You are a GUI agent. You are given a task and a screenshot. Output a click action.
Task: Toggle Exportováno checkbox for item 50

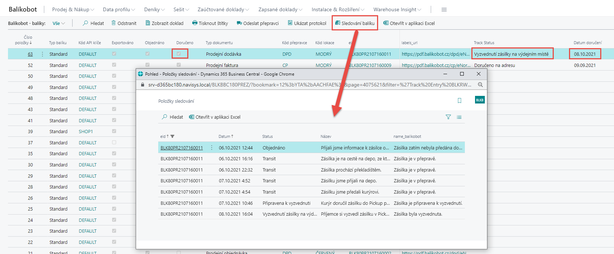coord(114,76)
